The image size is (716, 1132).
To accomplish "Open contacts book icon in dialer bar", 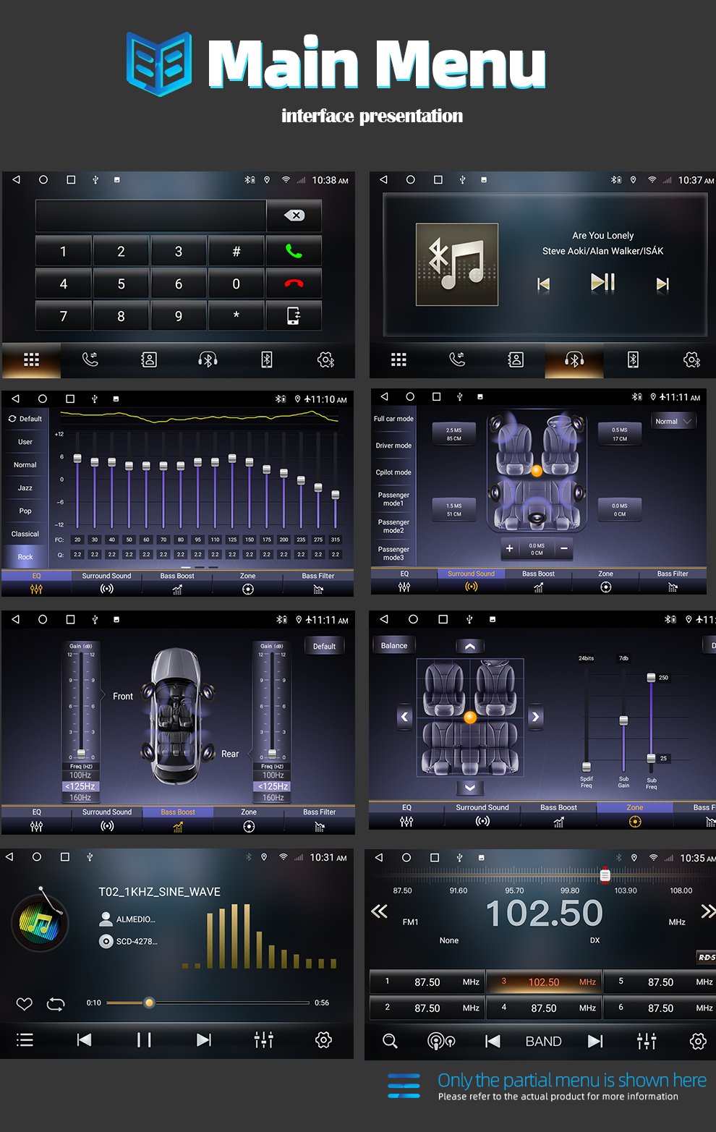I will (149, 359).
